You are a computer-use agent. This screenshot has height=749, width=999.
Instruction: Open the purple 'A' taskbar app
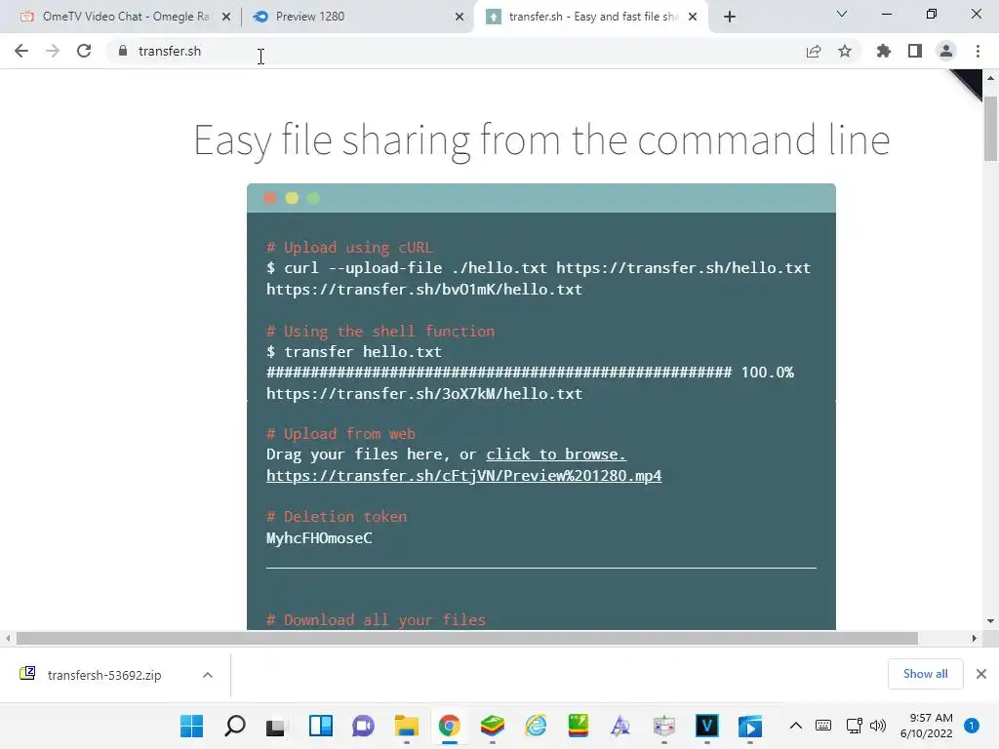pyautogui.click(x=620, y=726)
